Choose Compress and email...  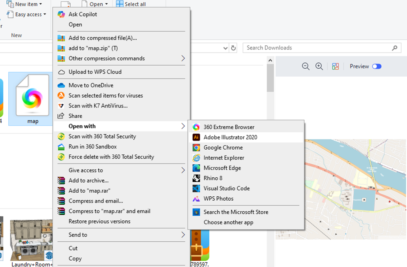[96, 201]
